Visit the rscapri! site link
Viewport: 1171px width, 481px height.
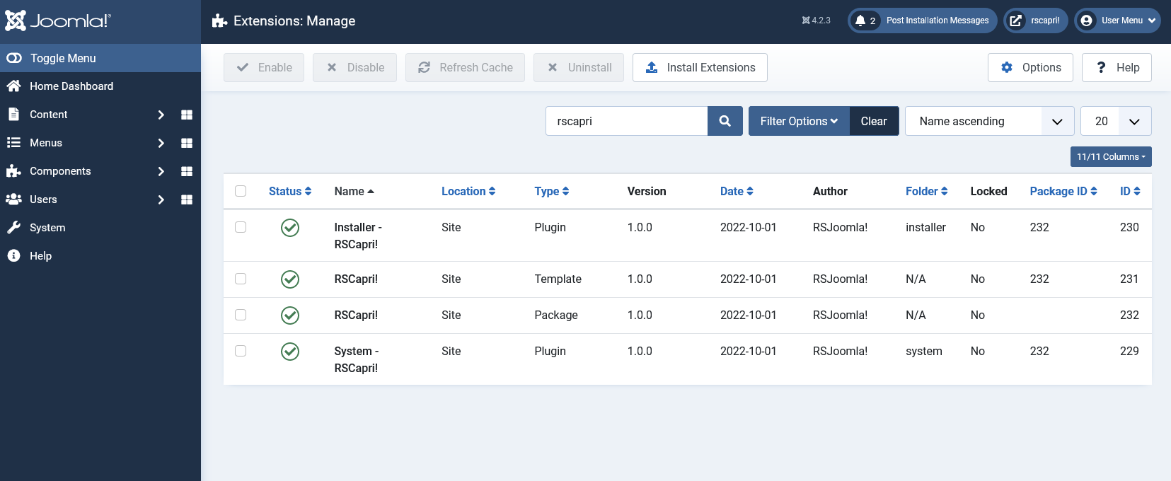[x=1035, y=21]
